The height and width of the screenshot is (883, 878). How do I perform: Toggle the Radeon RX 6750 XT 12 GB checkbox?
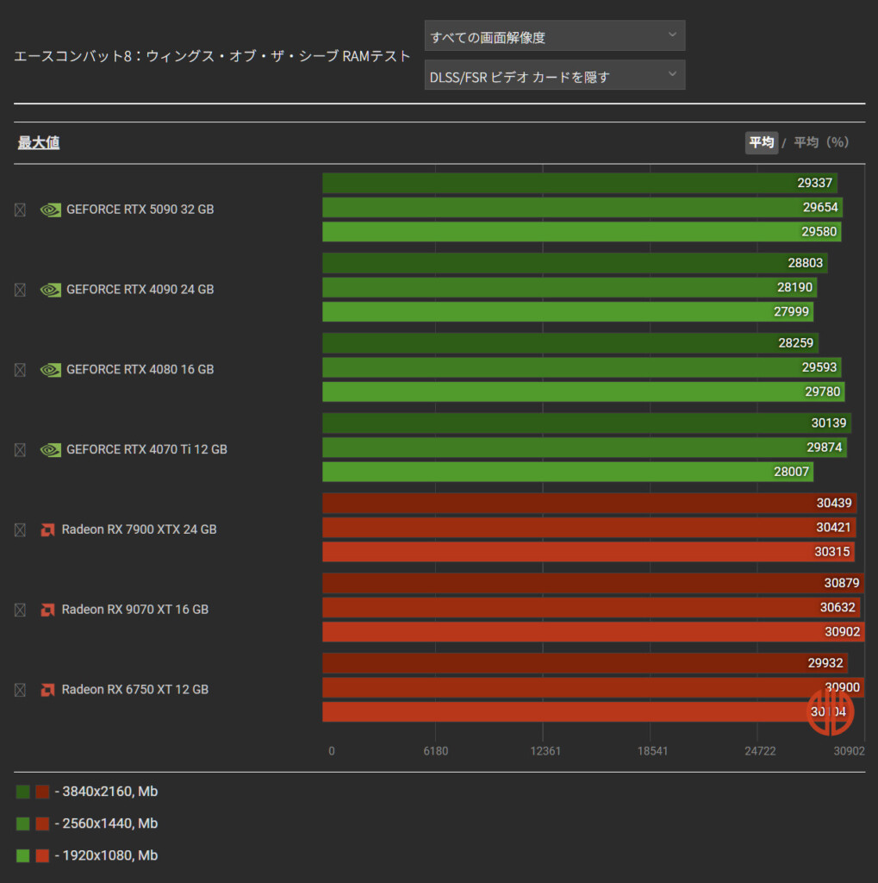21,690
